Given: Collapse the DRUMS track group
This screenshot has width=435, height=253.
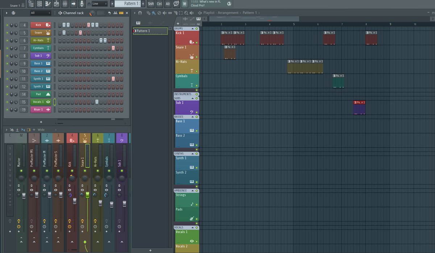Looking at the screenshot, I should (193, 28).
